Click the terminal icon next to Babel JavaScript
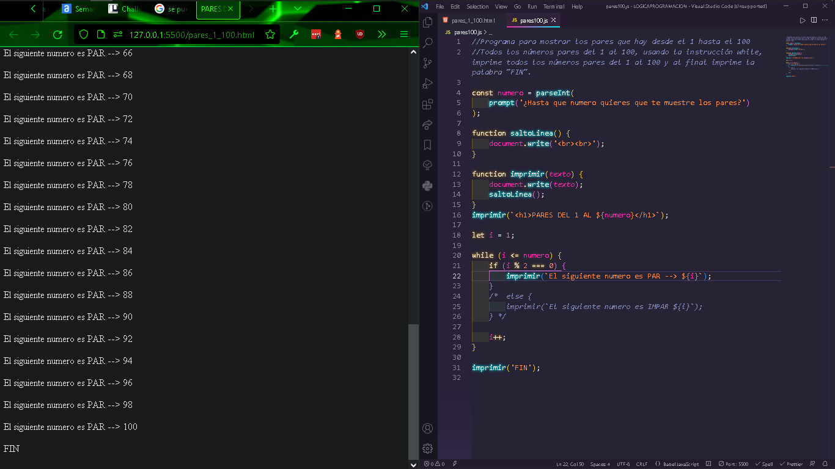835x469 pixels. pyautogui.click(x=708, y=464)
